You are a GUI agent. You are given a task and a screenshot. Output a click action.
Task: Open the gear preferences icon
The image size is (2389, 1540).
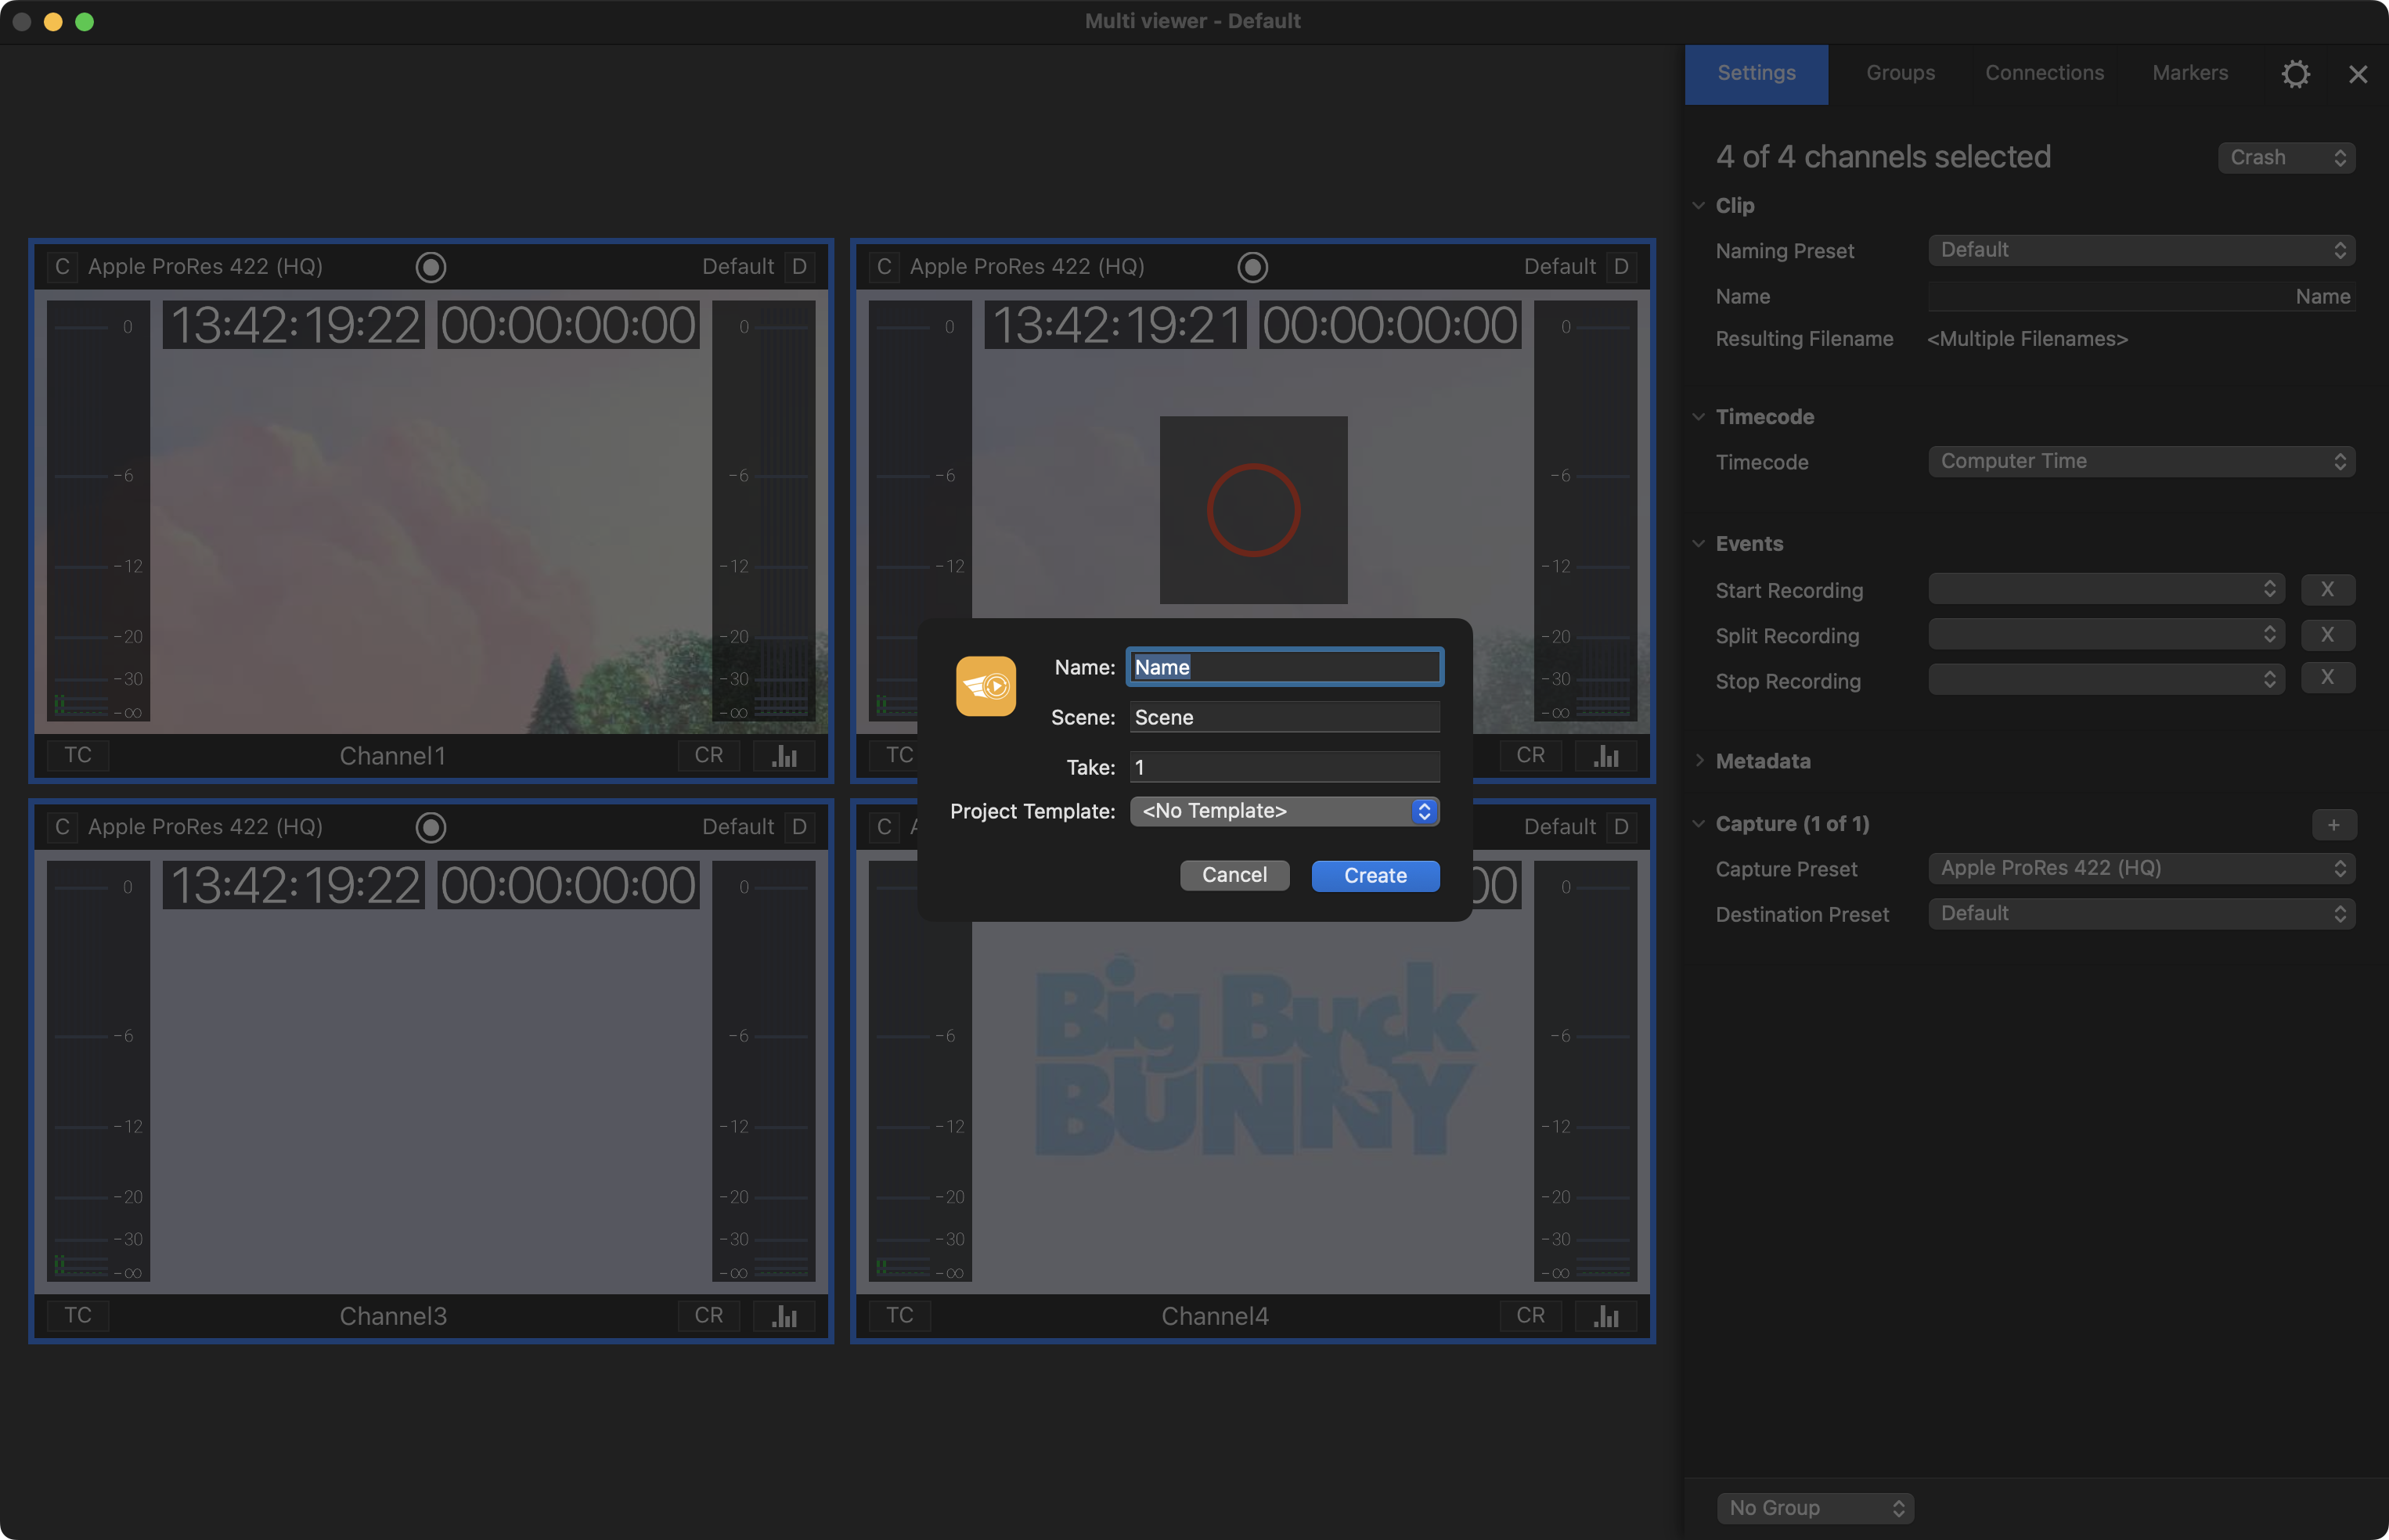pyautogui.click(x=2296, y=74)
